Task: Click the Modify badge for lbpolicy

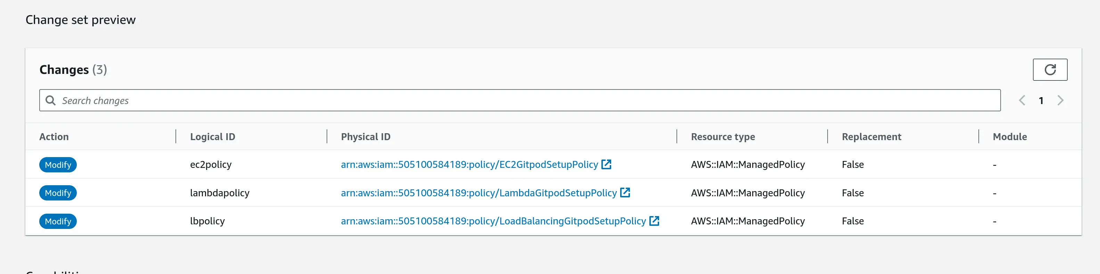Action: coord(58,221)
